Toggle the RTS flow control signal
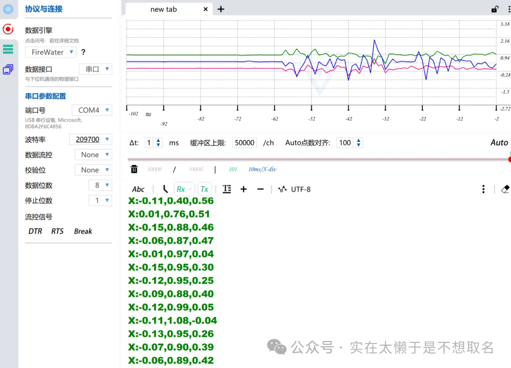The image size is (511, 368). click(57, 231)
